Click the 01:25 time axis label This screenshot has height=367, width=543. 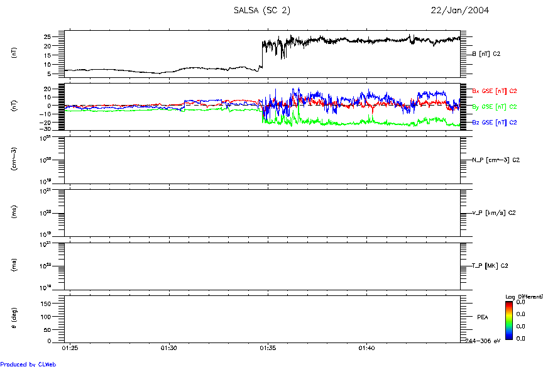(x=70, y=348)
